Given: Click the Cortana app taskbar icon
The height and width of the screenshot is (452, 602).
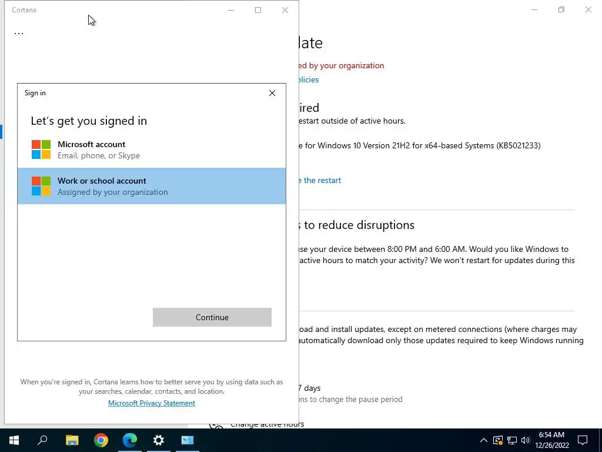Looking at the screenshot, I should pyautogui.click(x=188, y=440).
